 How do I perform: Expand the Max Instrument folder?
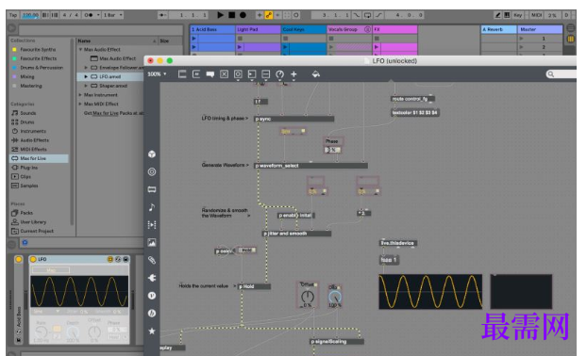pos(80,95)
